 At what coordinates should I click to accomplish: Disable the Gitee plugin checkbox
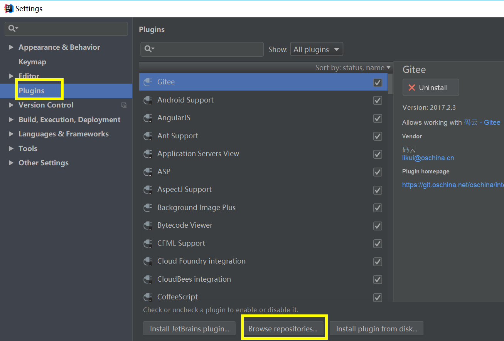pyautogui.click(x=378, y=82)
